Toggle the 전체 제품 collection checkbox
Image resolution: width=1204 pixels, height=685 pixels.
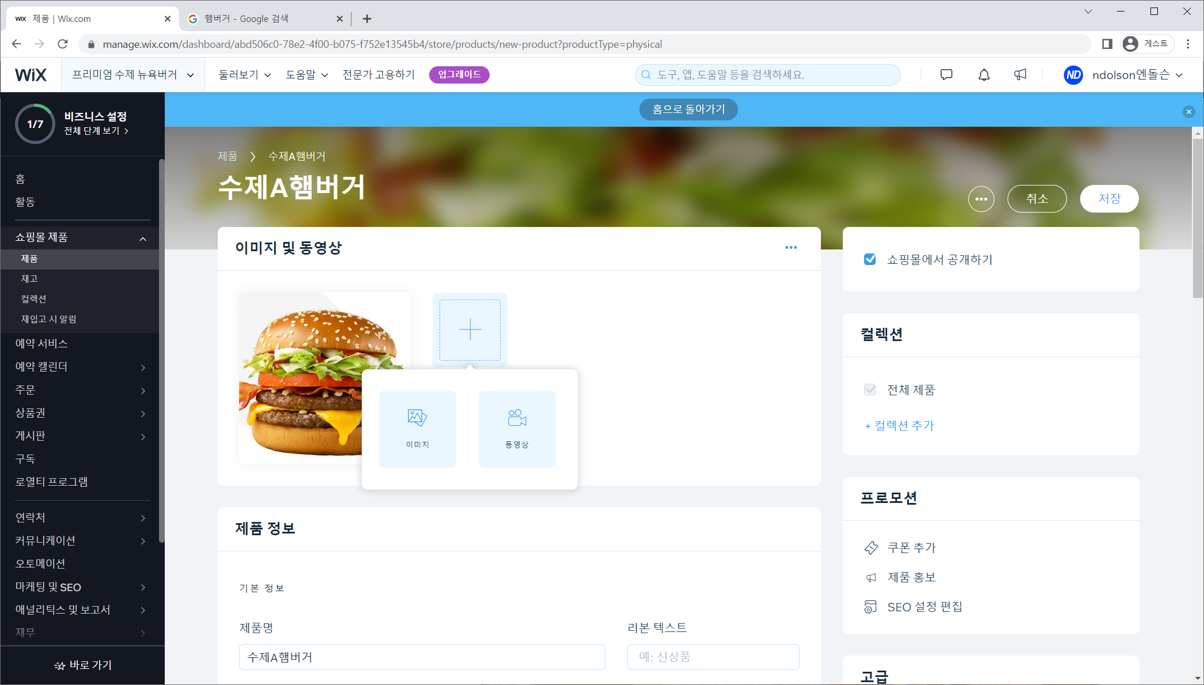[x=870, y=390]
